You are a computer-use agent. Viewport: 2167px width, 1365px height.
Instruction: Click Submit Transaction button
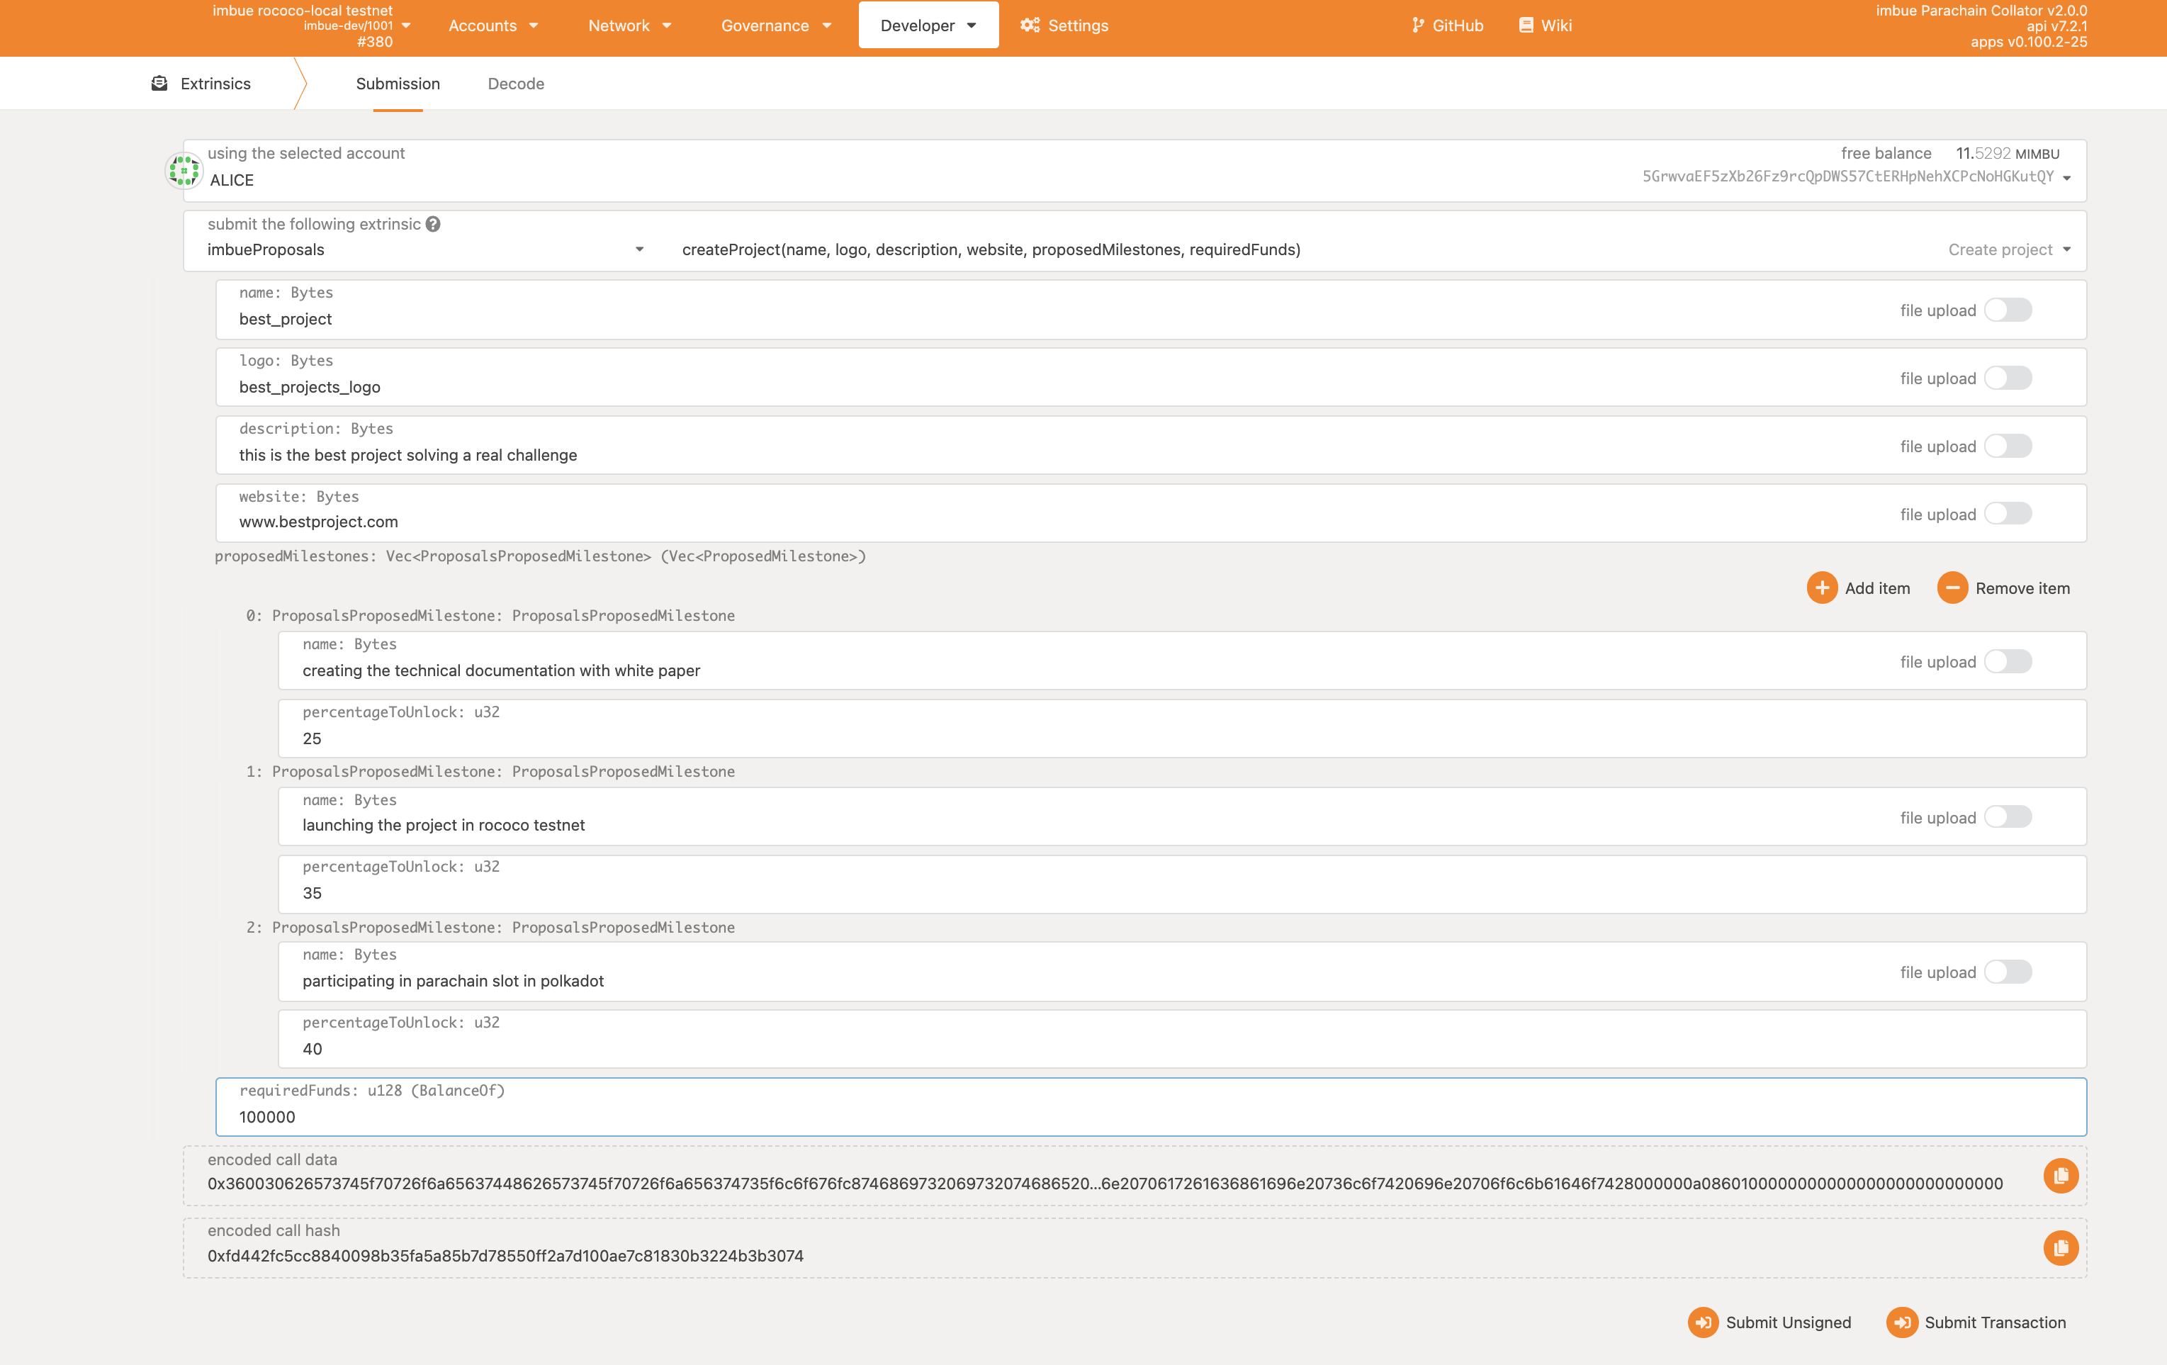point(1976,1322)
